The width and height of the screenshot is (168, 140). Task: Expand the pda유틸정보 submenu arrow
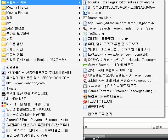[80, 28]
